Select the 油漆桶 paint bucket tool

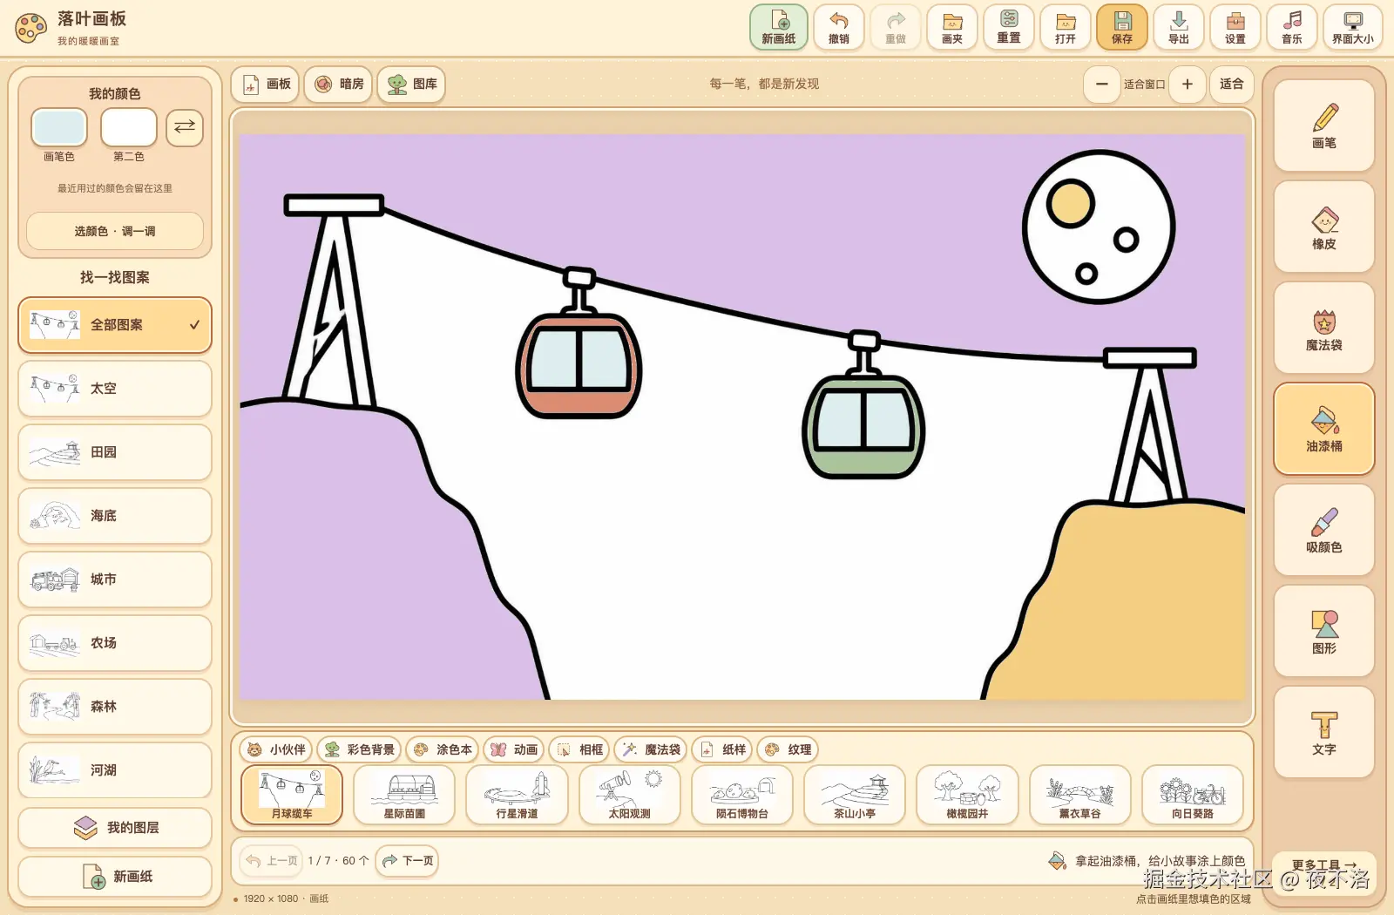pos(1323,429)
